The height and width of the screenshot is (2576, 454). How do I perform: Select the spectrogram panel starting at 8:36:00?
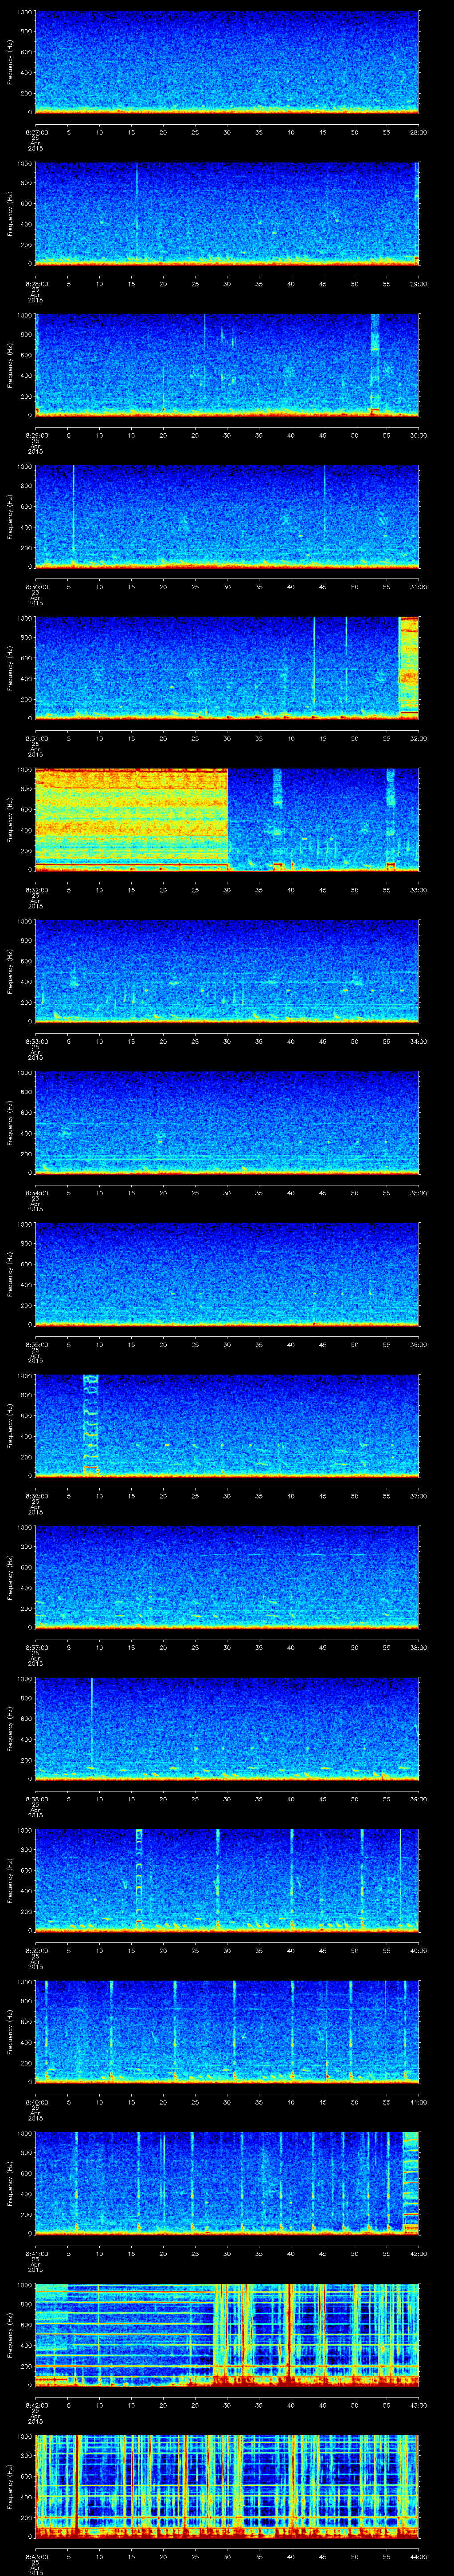coord(227,1425)
